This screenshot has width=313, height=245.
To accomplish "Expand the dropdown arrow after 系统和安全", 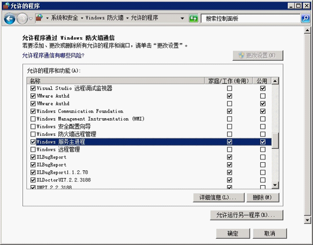I will pos(81,19).
